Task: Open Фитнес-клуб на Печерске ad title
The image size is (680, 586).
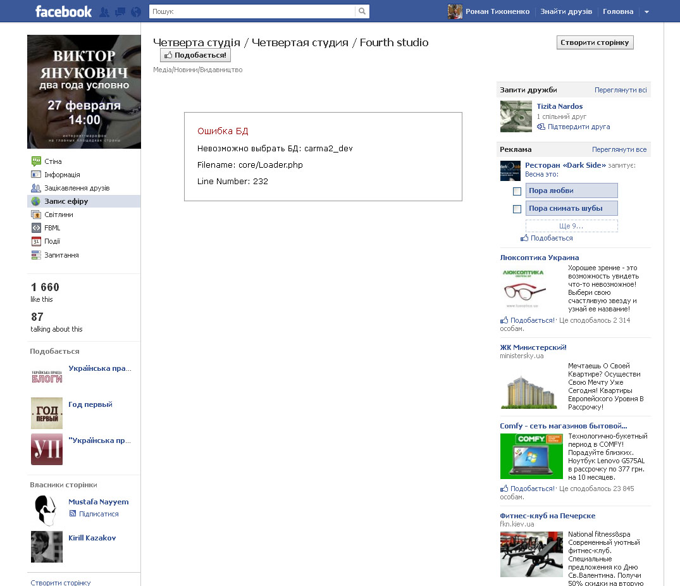Action: 547,516
